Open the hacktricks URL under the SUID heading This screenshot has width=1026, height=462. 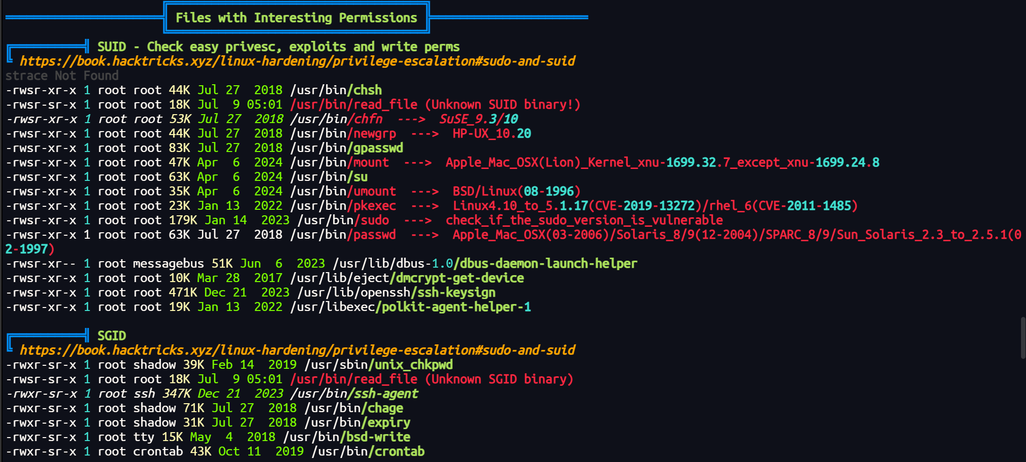click(x=297, y=61)
